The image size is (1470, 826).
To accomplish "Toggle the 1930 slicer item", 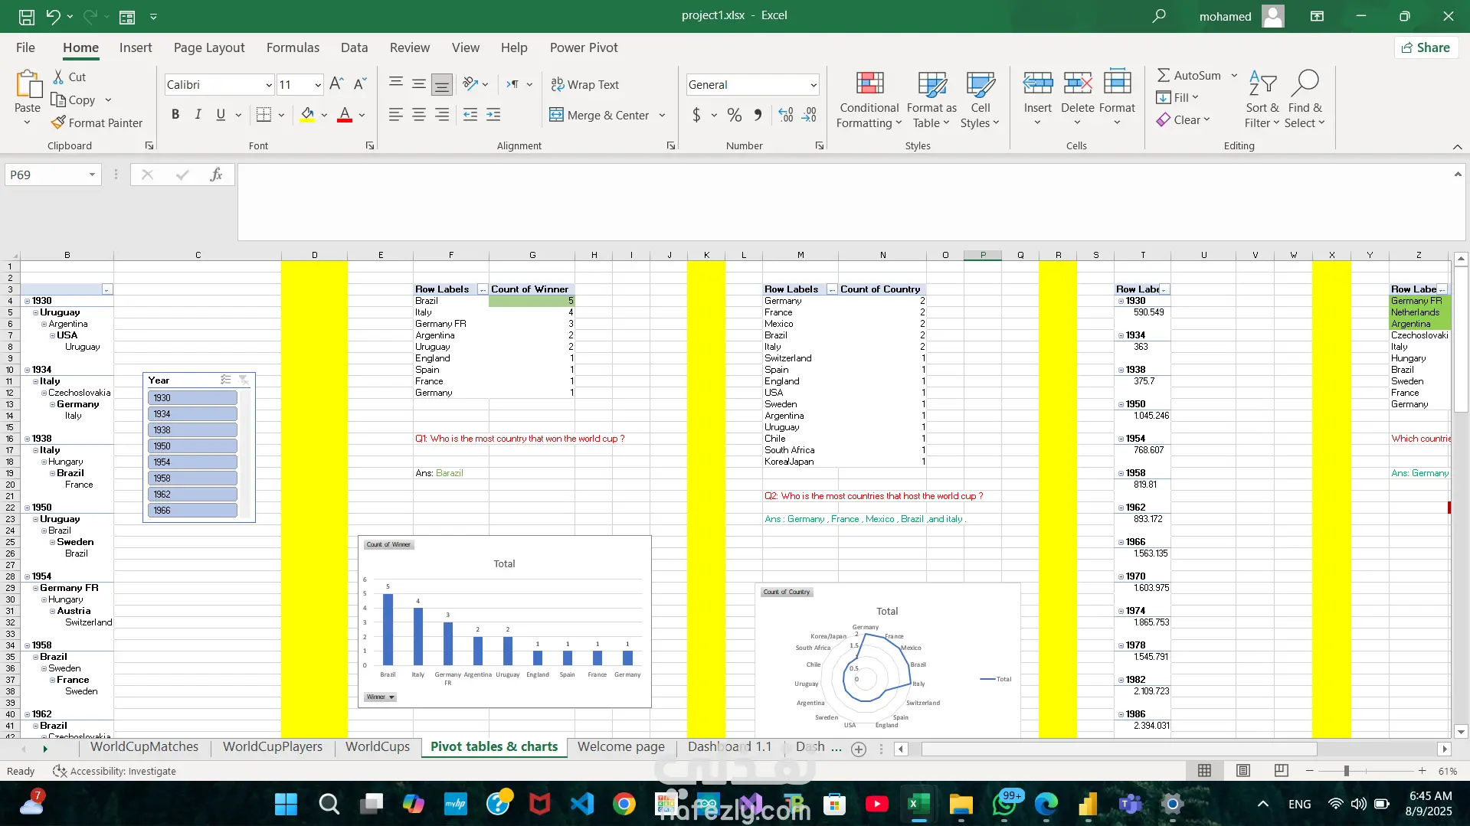I will [192, 398].
